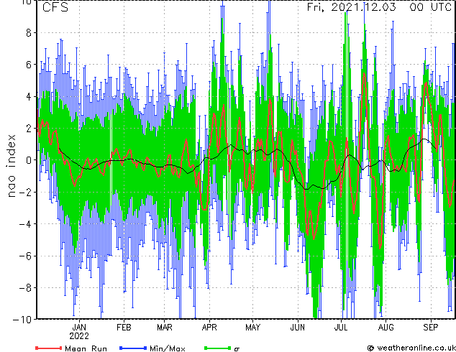456x352 pixels.
Task: Select the 'nao index' y-axis title
Action: point(11,166)
